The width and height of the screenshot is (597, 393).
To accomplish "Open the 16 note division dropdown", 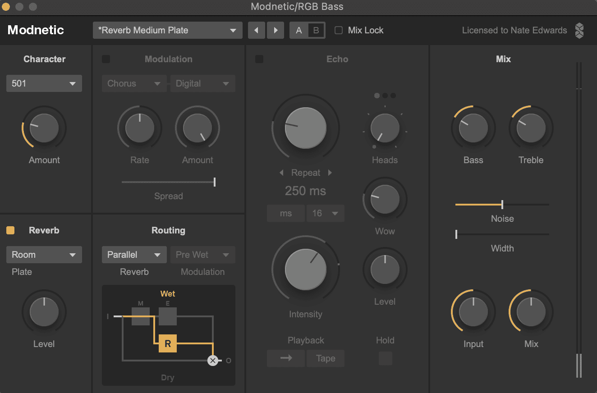I will [x=326, y=213].
